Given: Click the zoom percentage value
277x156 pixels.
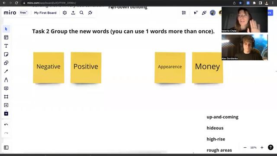Looking at the screenshot, I should pos(254,148).
